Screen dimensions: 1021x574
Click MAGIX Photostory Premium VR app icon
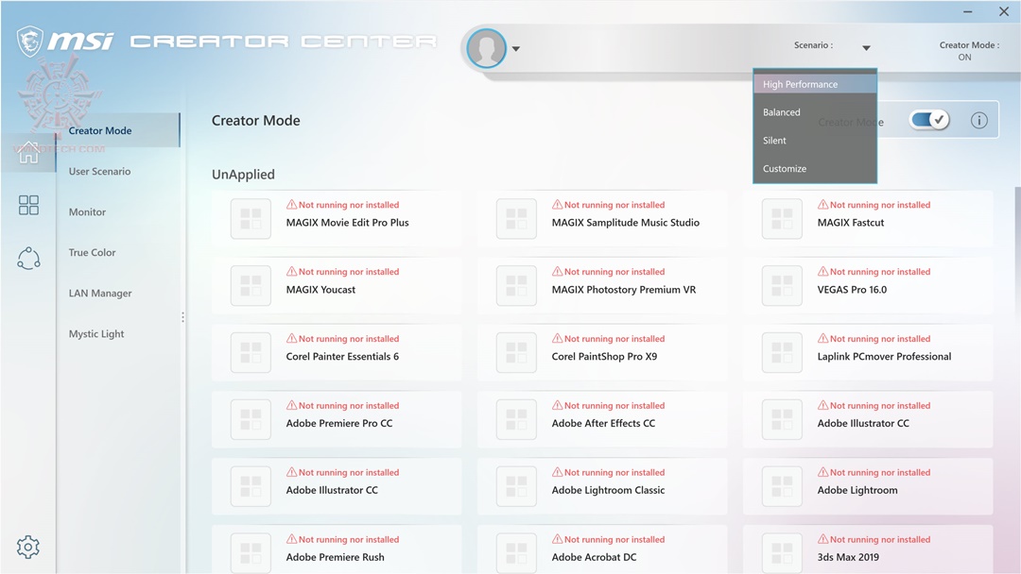tap(516, 285)
